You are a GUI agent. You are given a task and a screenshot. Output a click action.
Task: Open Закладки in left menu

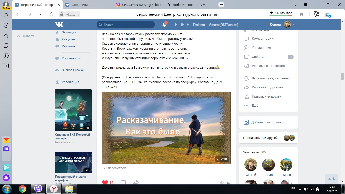point(69,32)
